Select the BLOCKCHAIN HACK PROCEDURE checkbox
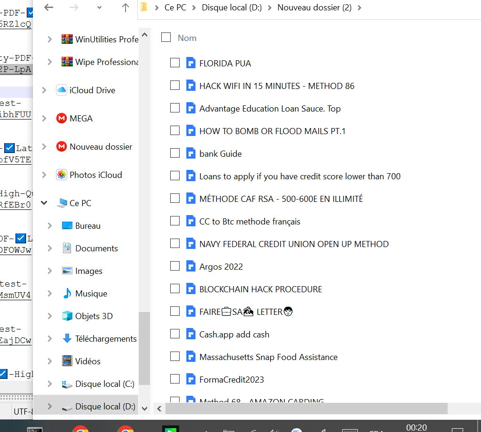The width and height of the screenshot is (481, 432). pyautogui.click(x=175, y=288)
